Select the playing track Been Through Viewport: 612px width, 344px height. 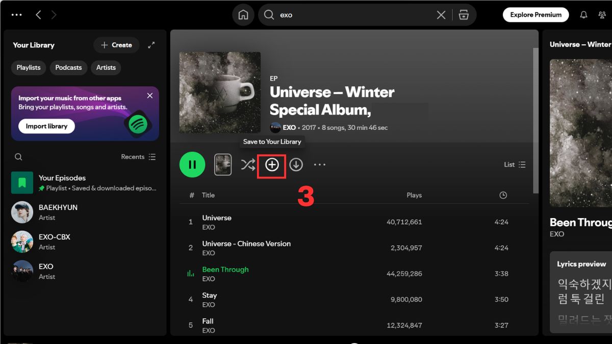tap(354, 274)
